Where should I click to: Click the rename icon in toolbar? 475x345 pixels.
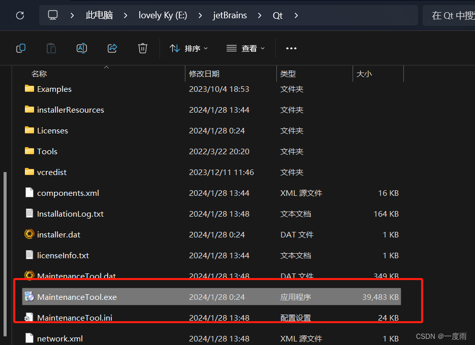pos(82,48)
